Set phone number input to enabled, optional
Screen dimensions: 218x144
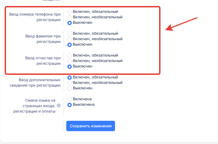70,17
